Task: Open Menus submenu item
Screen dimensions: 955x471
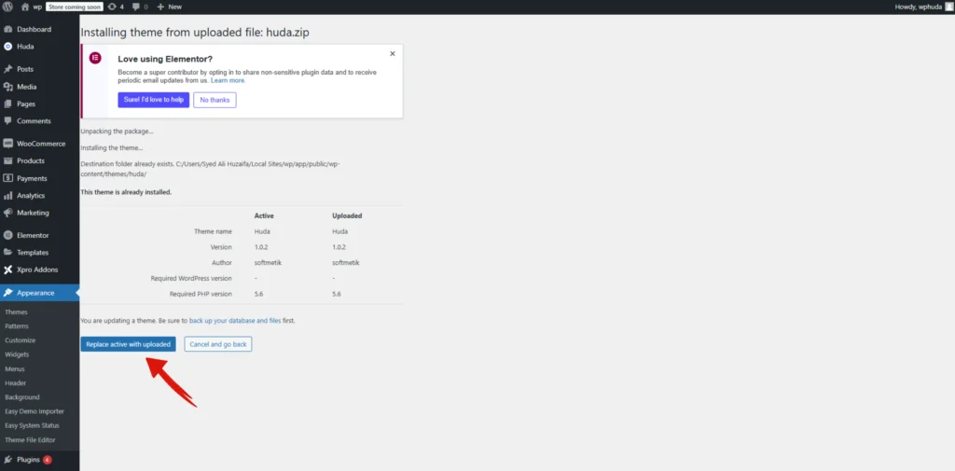Action: click(x=15, y=368)
